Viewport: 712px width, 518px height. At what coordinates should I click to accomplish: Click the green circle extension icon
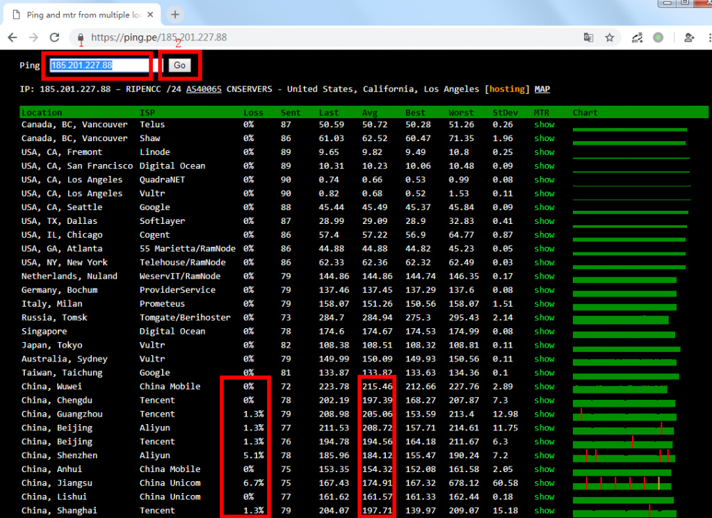658,38
